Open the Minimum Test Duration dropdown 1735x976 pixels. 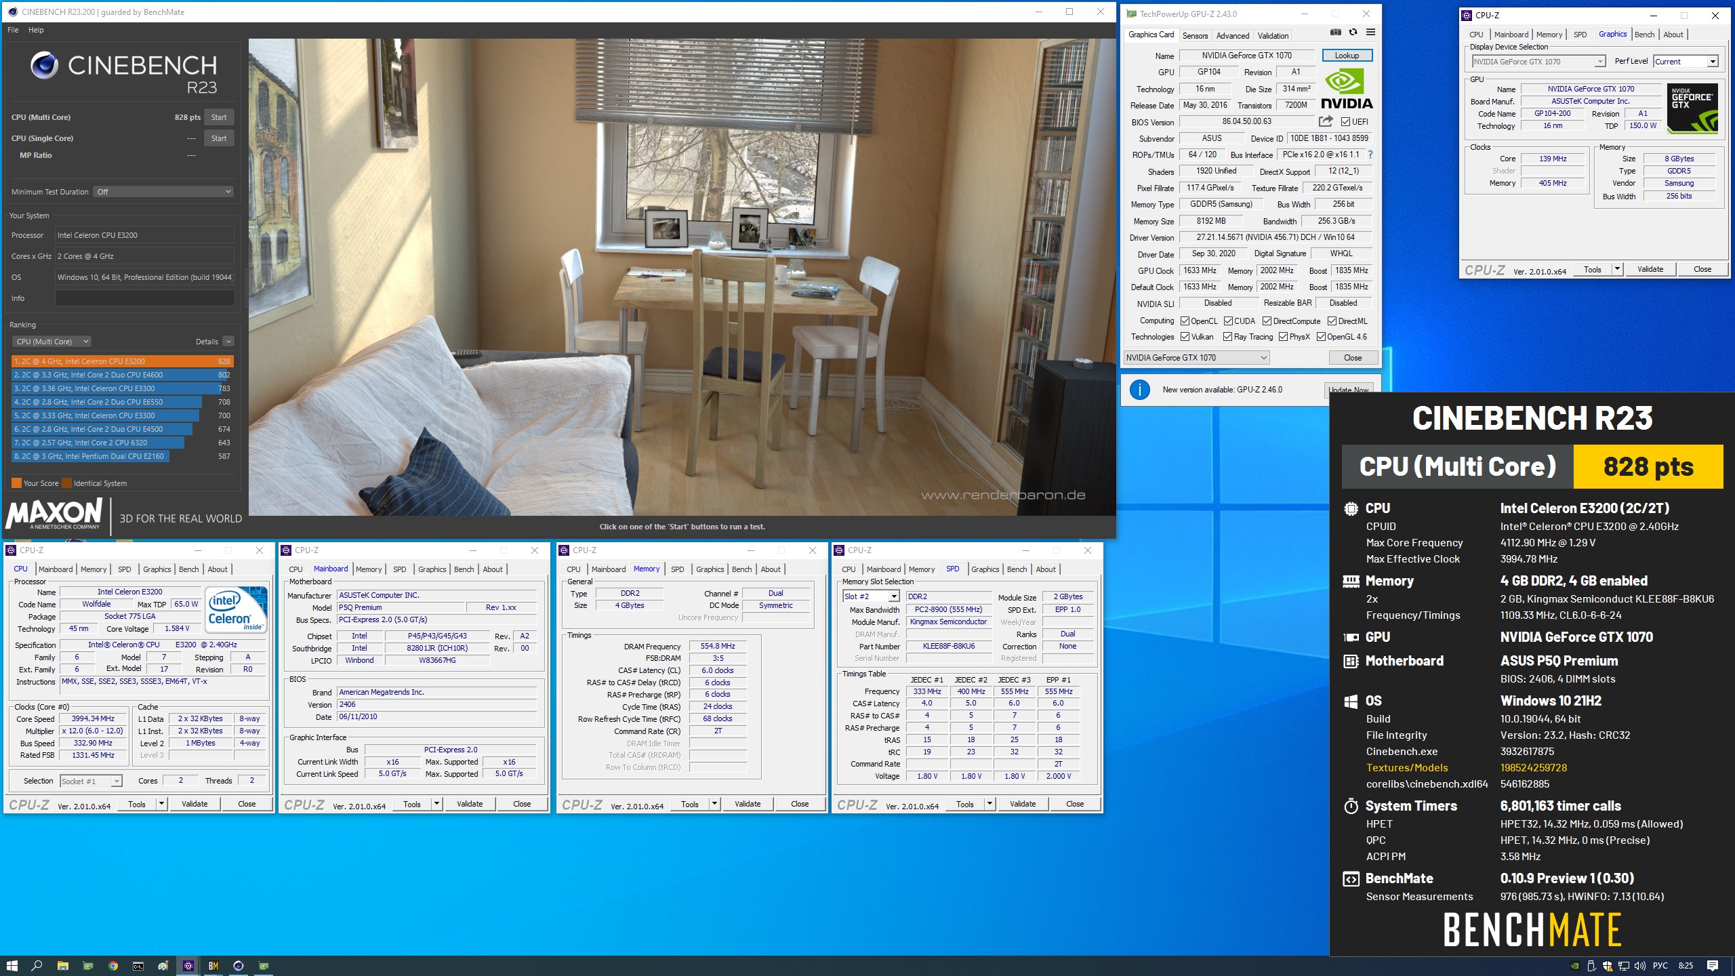click(164, 192)
